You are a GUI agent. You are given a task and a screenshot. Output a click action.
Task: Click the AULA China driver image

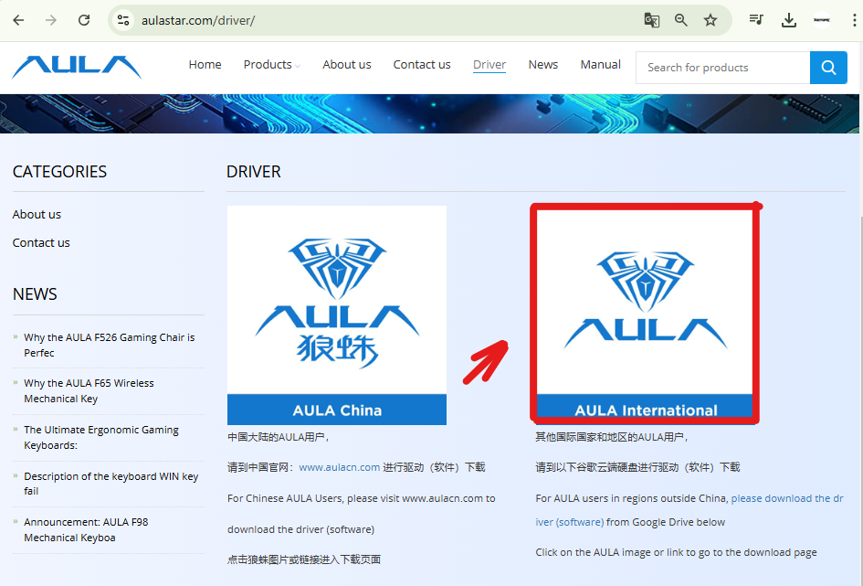click(337, 315)
